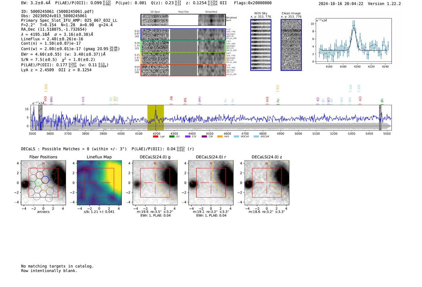Open the Clean Image cutout
This screenshot has height=287, width=422.
click(291, 45)
